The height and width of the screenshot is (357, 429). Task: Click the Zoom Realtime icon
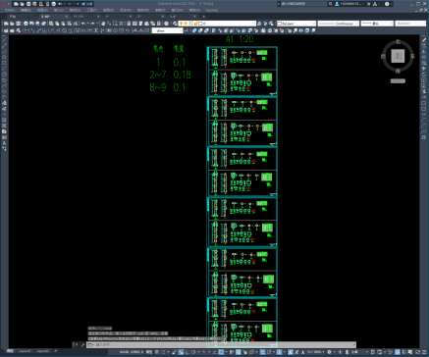(x=109, y=24)
